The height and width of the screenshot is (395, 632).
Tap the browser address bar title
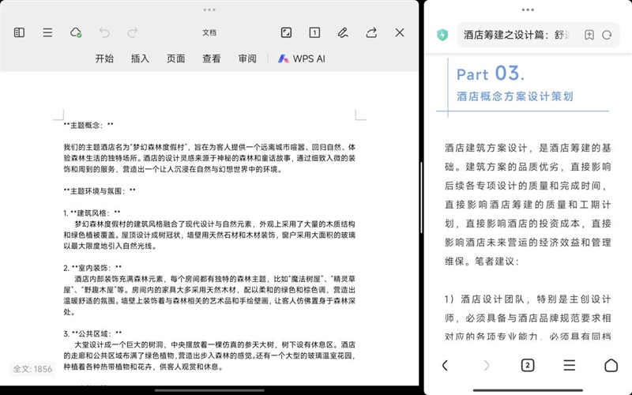click(x=517, y=35)
